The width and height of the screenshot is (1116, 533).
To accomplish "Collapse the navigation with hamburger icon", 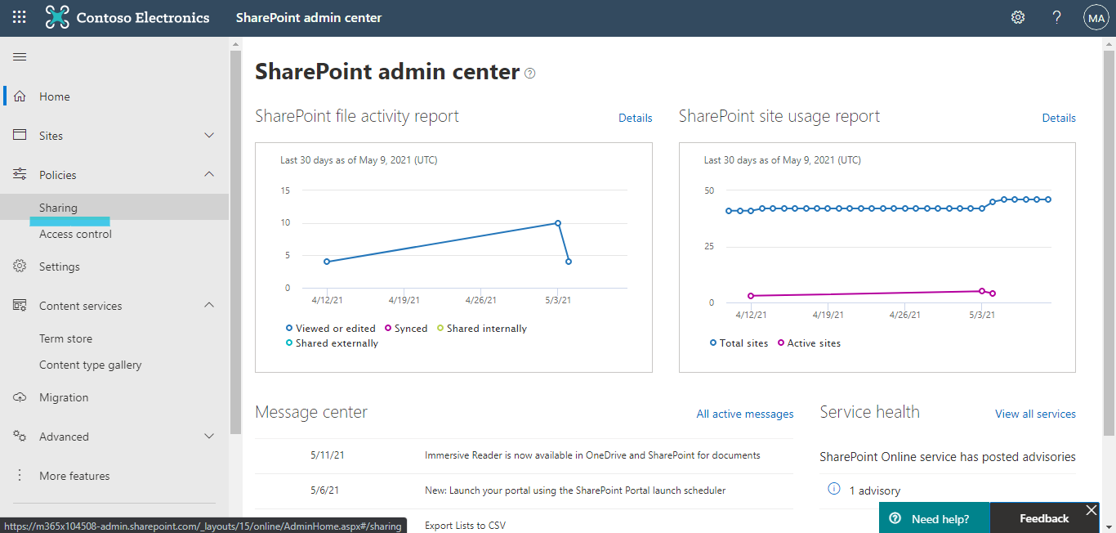I will pos(20,56).
